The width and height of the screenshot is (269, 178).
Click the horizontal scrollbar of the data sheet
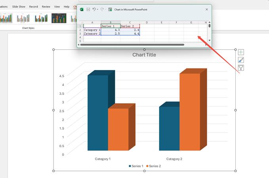[x=132, y=45]
